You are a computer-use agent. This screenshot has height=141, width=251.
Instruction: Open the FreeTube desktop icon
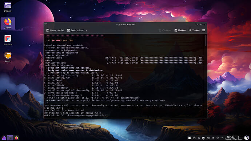[x=8, y=40]
